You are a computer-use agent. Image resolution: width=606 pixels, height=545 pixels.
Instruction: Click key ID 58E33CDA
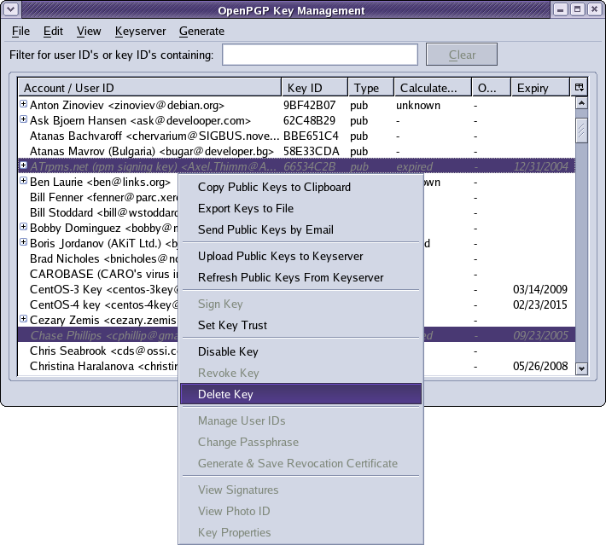pyautogui.click(x=312, y=151)
